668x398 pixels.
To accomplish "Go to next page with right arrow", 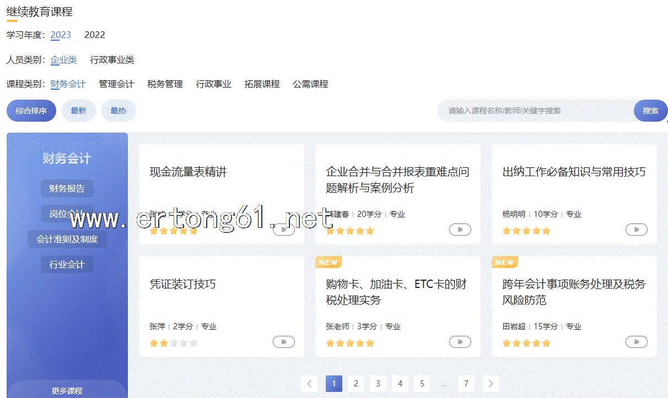I will (x=490, y=384).
